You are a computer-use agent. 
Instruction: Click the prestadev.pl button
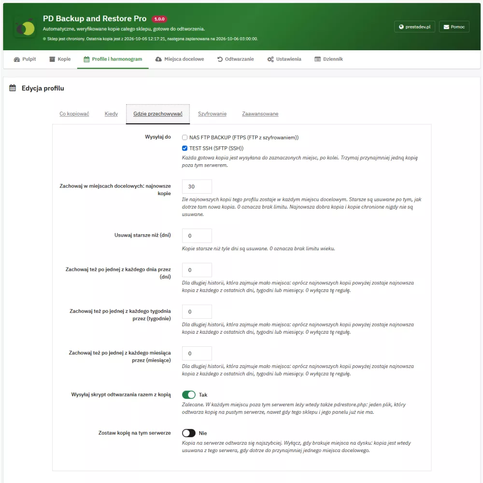(414, 27)
